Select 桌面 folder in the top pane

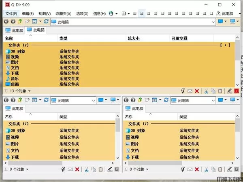point(13,84)
